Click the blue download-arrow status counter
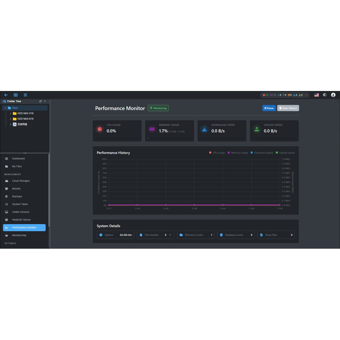Screen dimensions: 340x340 point(279,95)
